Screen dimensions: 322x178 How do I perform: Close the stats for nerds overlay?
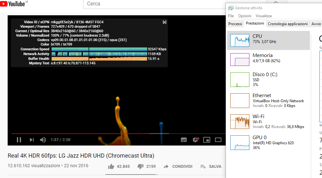[x=164, y=22]
